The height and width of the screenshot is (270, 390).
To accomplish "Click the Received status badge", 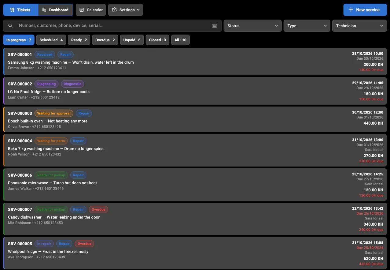I will tap(45, 54).
